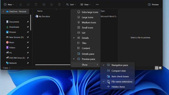Open the See more three-dots menu

click(x=97, y=4)
